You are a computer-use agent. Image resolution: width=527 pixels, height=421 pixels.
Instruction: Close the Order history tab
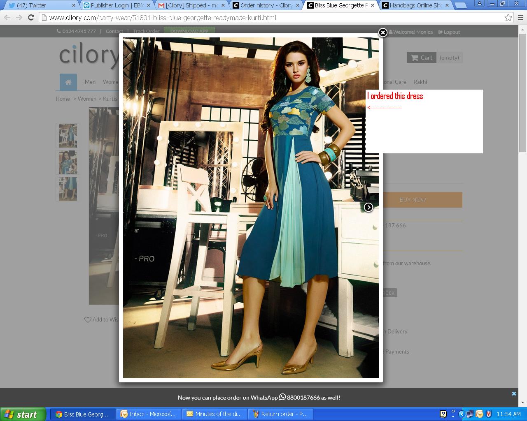click(x=298, y=5)
